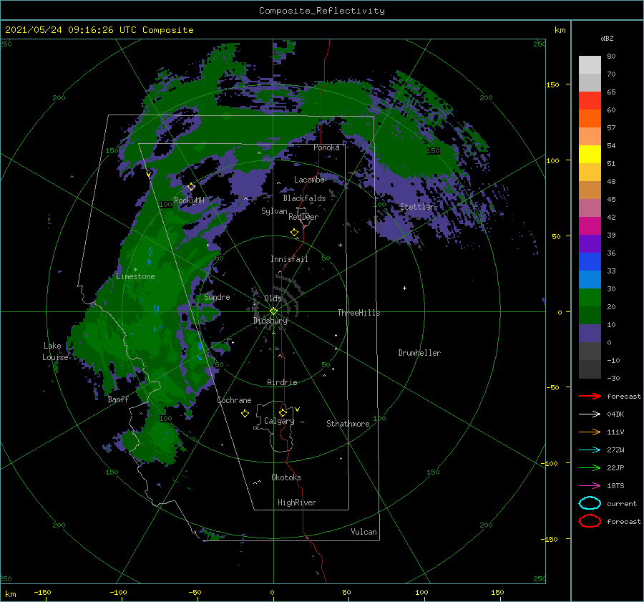Click the Banff label
The image size is (644, 602).
[118, 399]
